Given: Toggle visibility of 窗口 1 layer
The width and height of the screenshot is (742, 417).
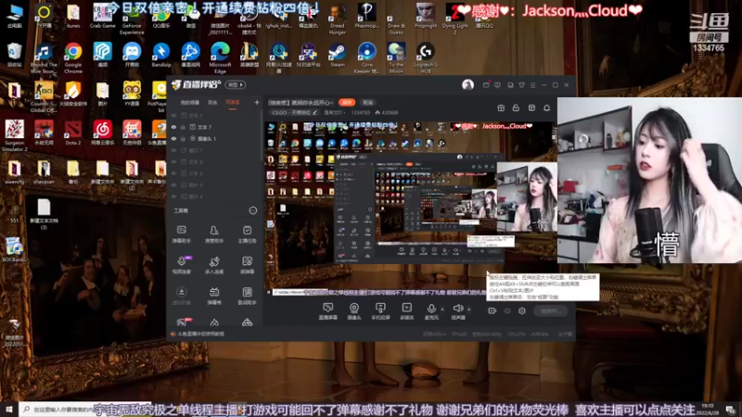Looking at the screenshot, I should pos(173,150).
